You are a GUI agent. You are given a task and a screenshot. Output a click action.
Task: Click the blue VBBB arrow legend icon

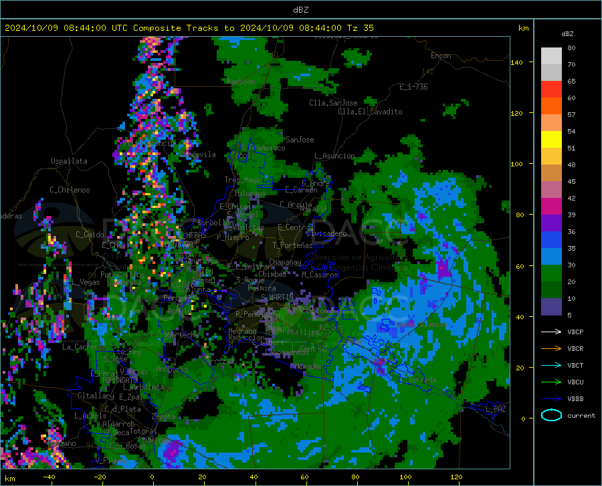[551, 398]
